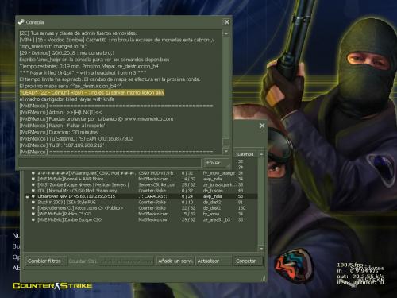Click the shield icon next to Publico CS:GO server
This screenshot has height=298, width=397.
click(x=33, y=214)
